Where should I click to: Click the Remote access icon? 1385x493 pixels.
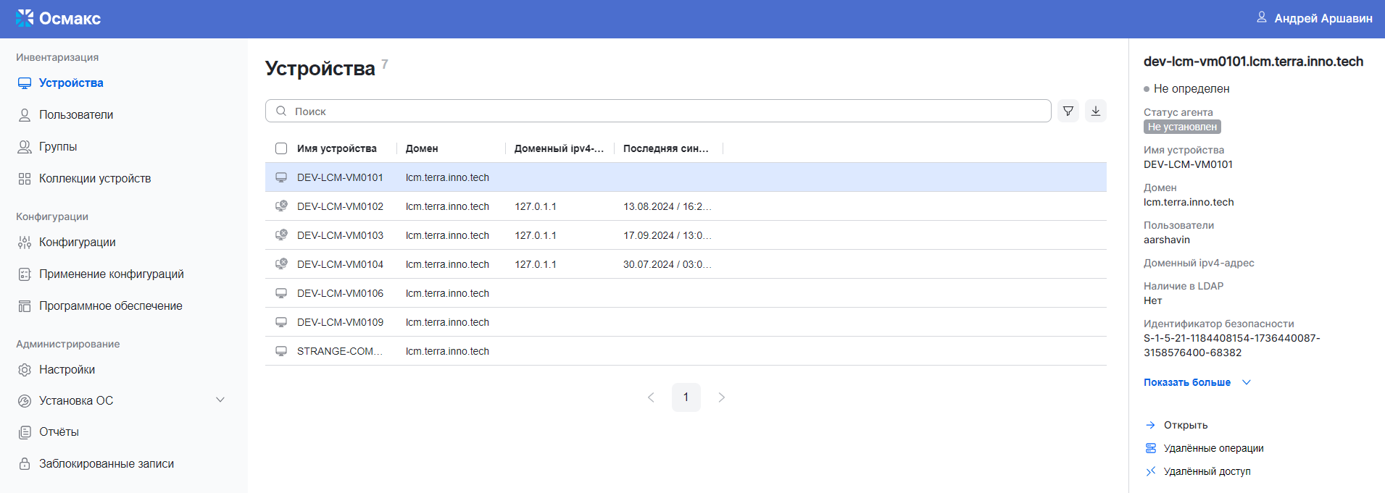(1150, 471)
